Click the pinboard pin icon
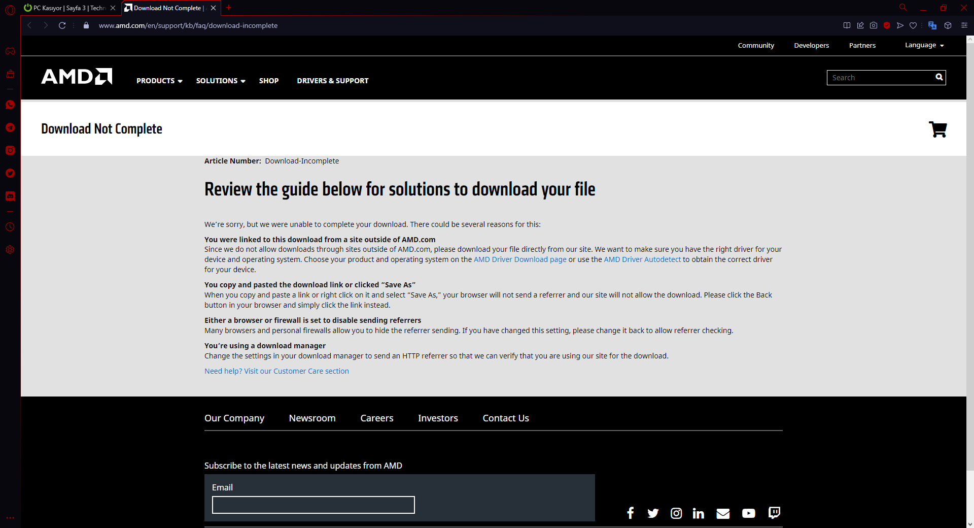This screenshot has width=974, height=528. click(x=860, y=25)
